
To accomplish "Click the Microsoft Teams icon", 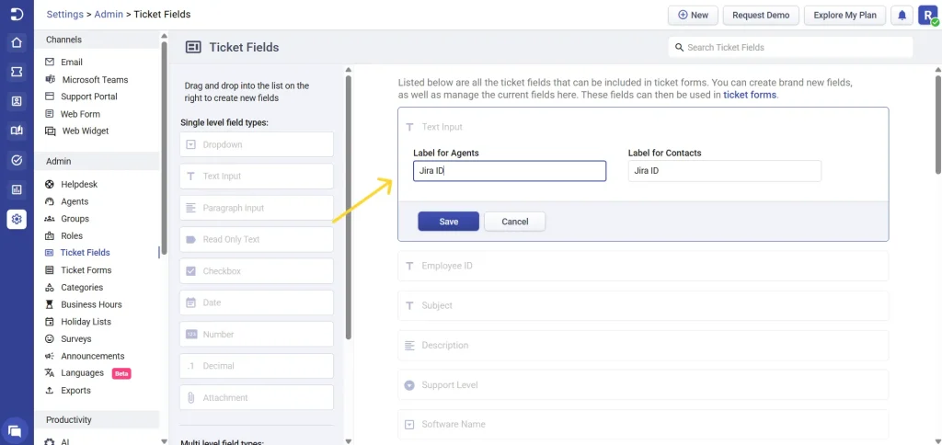I will 50,79.
